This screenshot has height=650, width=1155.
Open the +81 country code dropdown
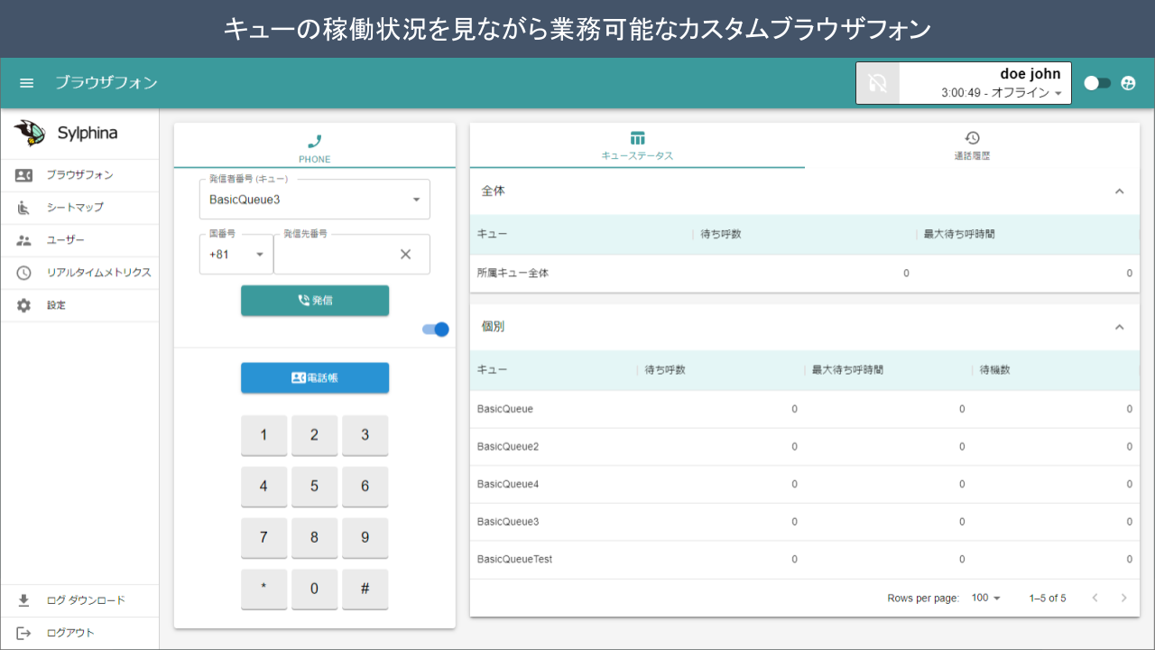click(x=236, y=255)
